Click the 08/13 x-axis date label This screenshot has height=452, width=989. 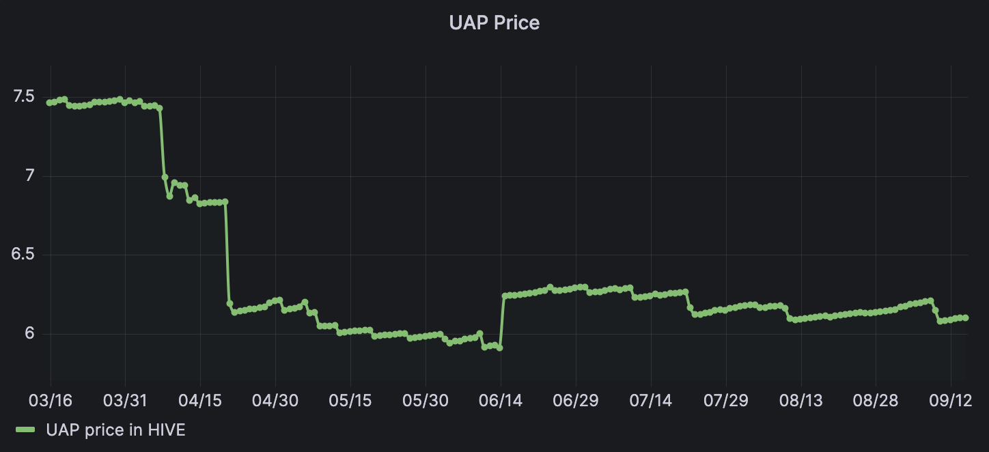801,399
